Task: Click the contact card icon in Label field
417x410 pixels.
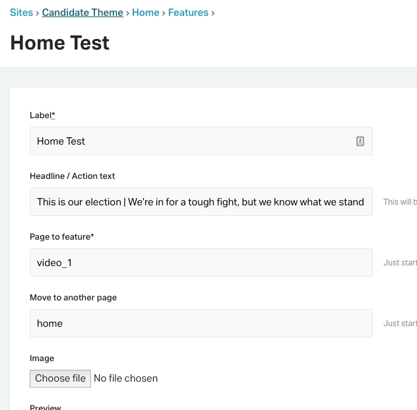Action: [x=360, y=141]
